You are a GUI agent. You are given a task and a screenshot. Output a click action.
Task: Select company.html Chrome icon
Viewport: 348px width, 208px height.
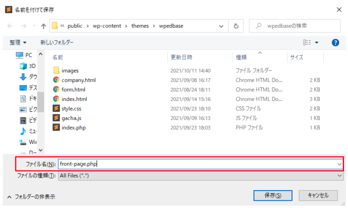click(x=56, y=80)
